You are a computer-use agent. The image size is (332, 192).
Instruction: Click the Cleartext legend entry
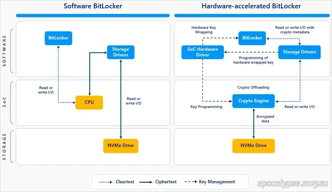tap(125, 182)
